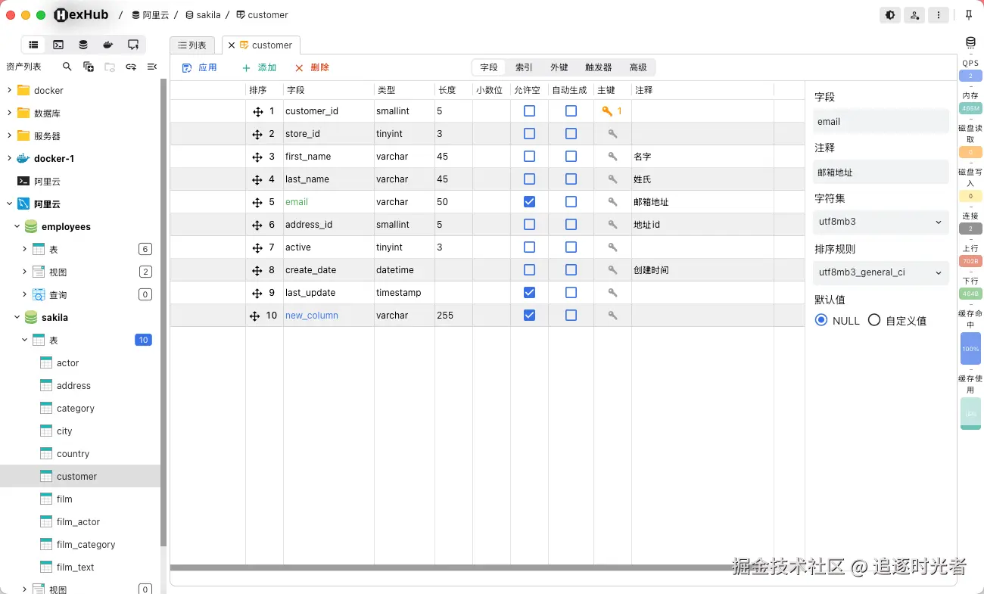Viewport: 984px width, 594px height.
Task: Click the docker-1 whale icon in tree
Action: point(23,158)
